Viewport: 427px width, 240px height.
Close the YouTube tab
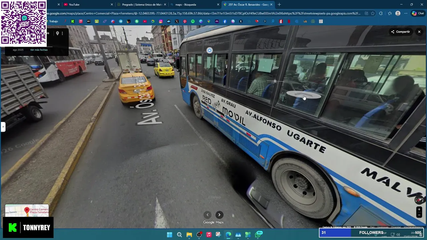[x=112, y=5]
